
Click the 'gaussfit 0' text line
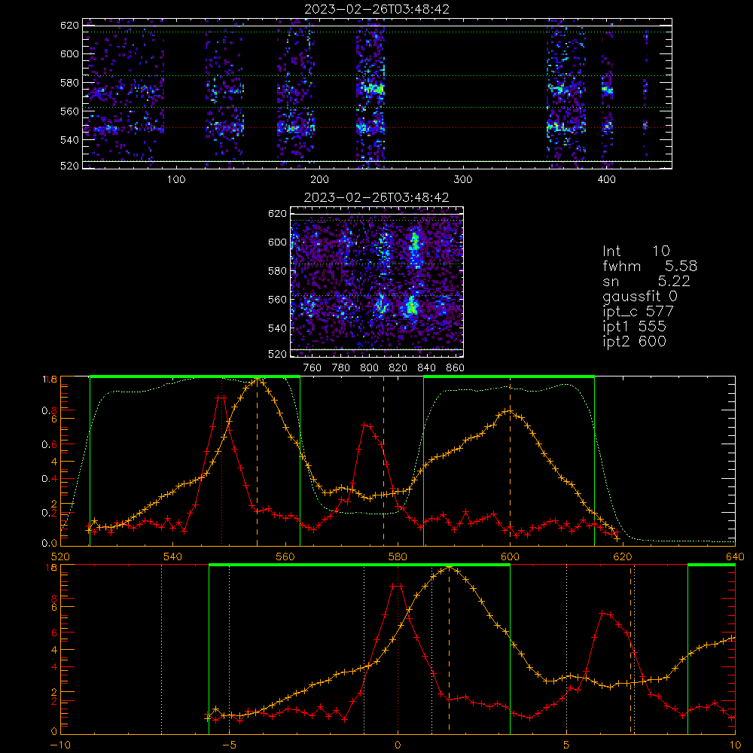click(639, 296)
